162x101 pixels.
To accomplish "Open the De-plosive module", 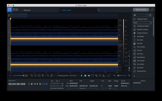I will (139, 57).
